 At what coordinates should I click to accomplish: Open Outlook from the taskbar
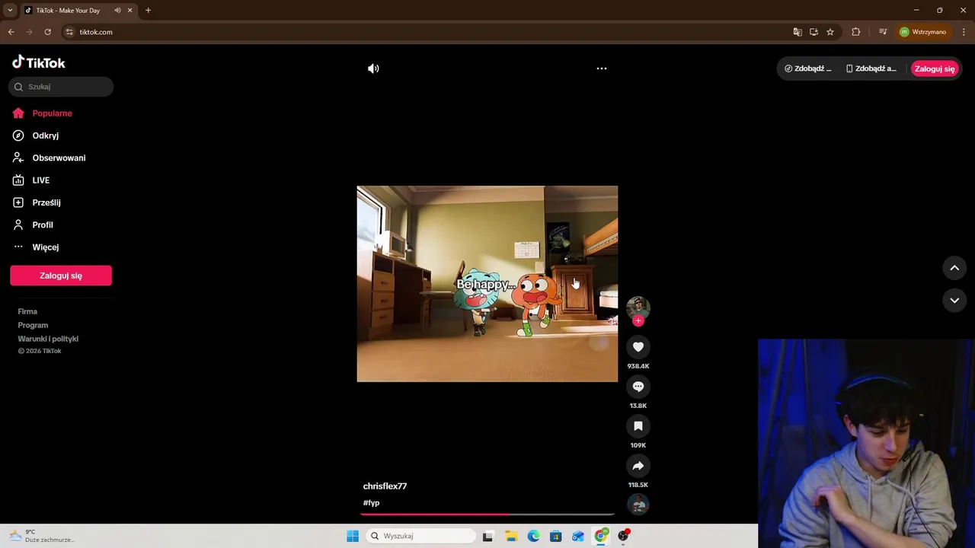click(x=578, y=536)
